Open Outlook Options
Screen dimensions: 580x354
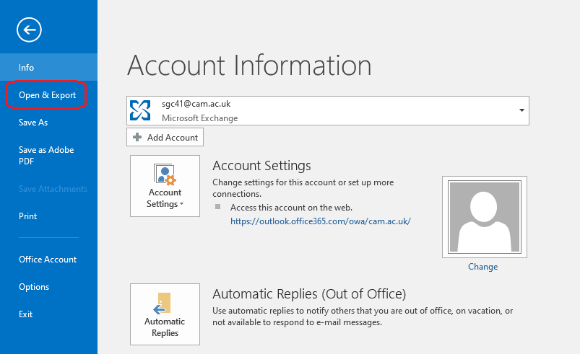pos(34,287)
